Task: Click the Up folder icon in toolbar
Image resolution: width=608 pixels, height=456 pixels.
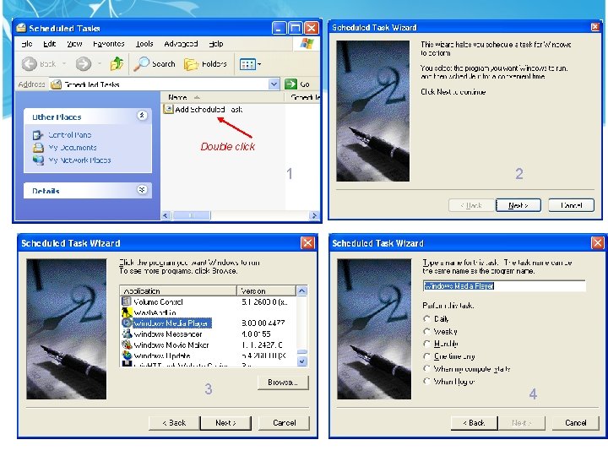Action: coord(117,63)
